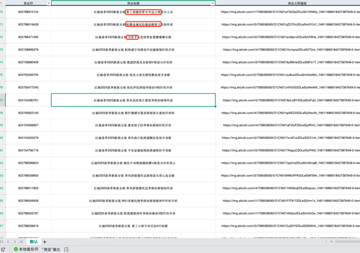Viewport: 360px width, 253px height.
Task: Select cell with ID 922788559558
Action: (x=28, y=201)
